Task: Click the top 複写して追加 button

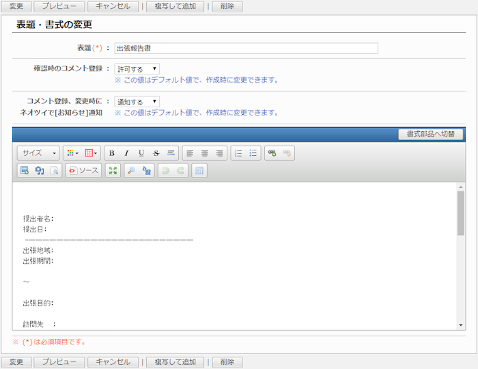Action: pyautogui.click(x=175, y=6)
